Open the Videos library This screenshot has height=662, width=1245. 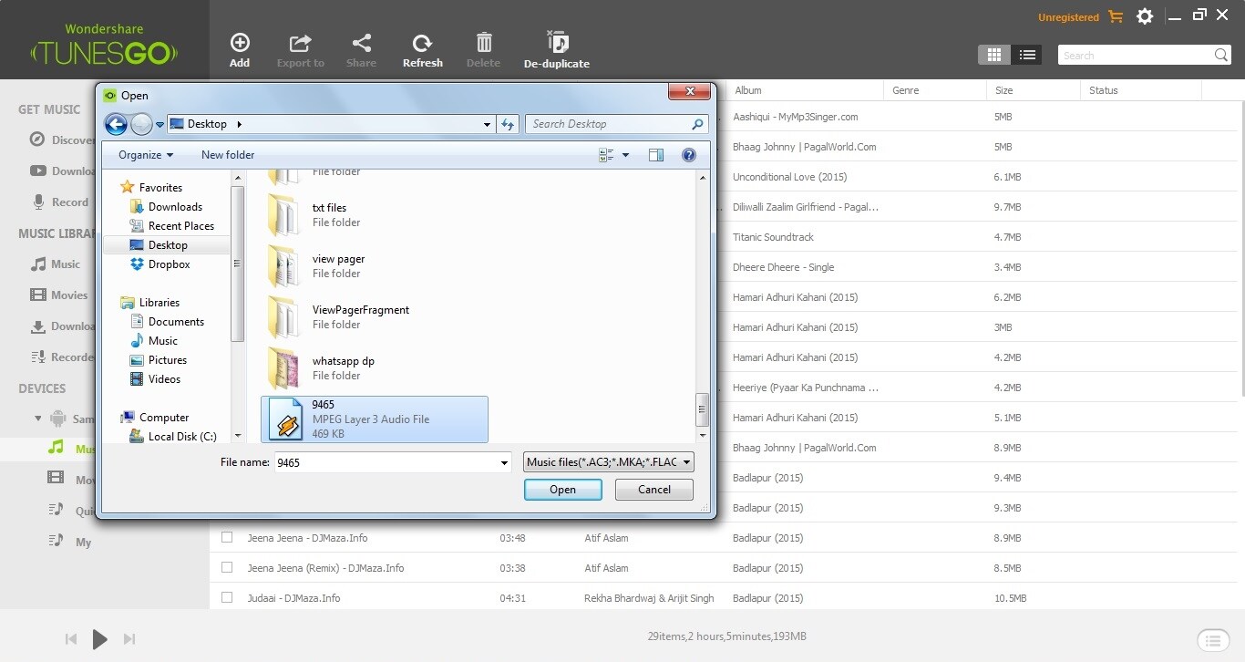[165, 379]
